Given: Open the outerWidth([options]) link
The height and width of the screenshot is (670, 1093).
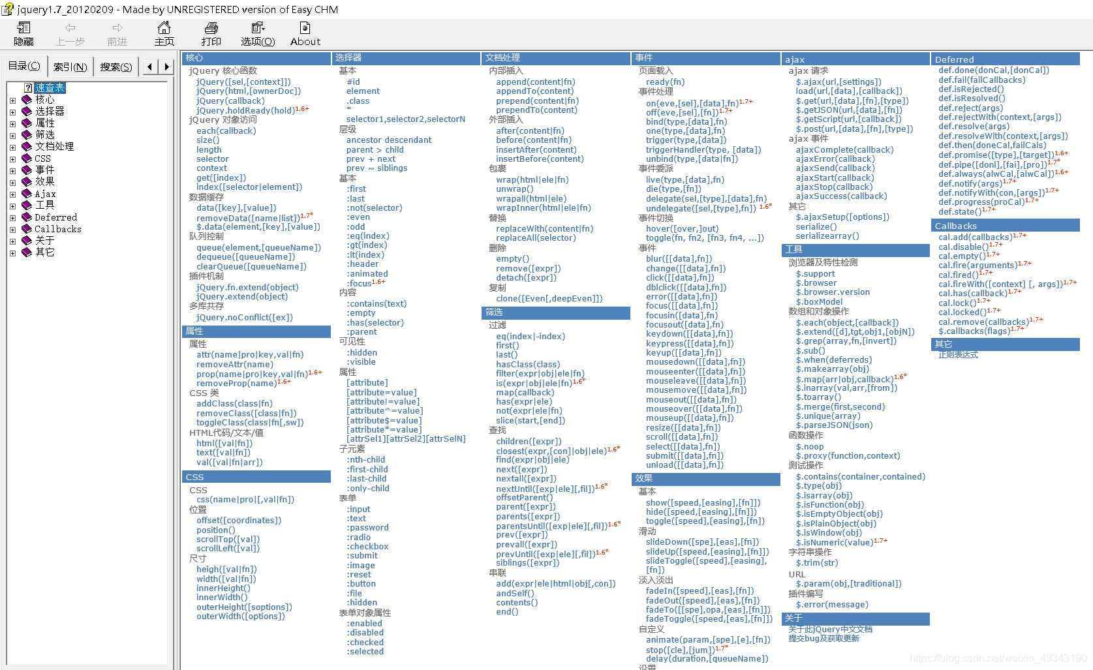Looking at the screenshot, I should [240, 616].
